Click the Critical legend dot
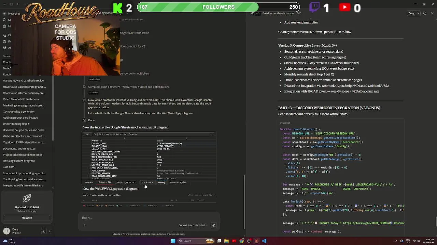Image resolution: width=437 pixels, height=245 pixels. click(x=84, y=206)
